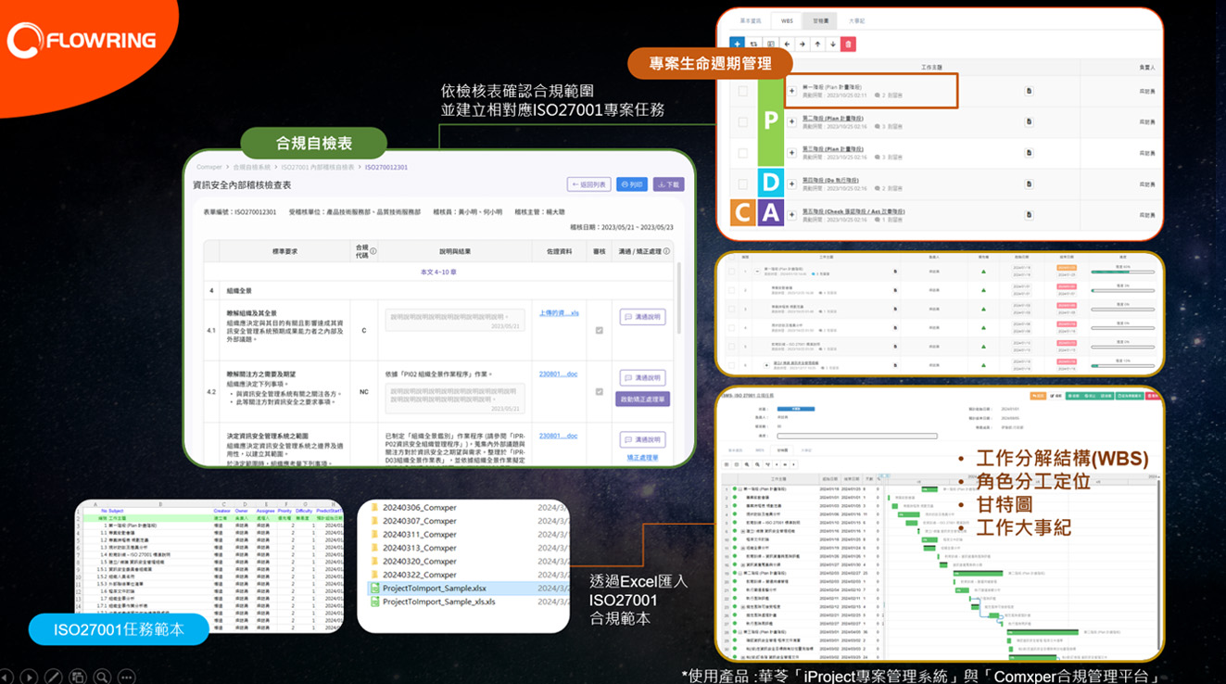Screen dimensions: 1226x684
Task: Tick checkbox for 第四階段 row
Action: [x=743, y=184]
